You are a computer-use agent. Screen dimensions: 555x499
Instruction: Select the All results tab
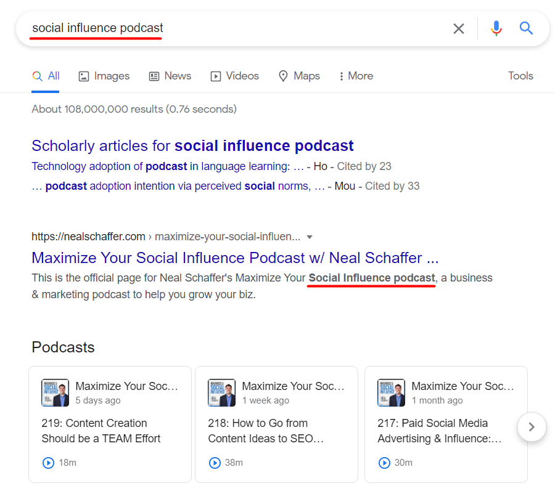tap(46, 76)
